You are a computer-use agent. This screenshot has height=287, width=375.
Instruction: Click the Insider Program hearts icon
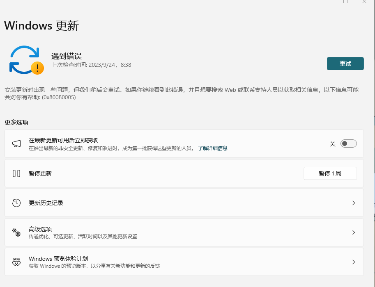coord(16,262)
